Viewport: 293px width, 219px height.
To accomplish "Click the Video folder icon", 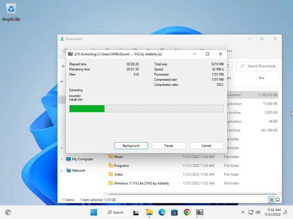I will (x=111, y=174).
